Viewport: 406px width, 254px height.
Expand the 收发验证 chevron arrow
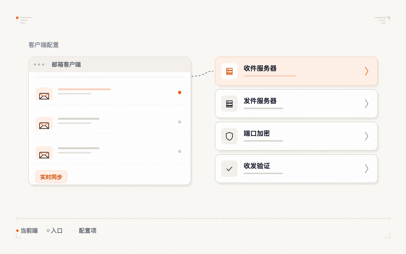[366, 169]
